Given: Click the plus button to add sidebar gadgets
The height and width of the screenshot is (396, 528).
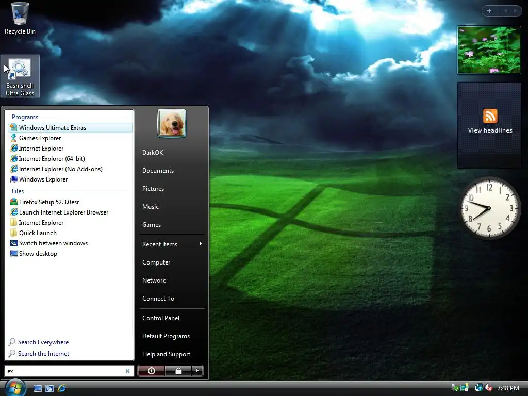Looking at the screenshot, I should click(x=489, y=11).
